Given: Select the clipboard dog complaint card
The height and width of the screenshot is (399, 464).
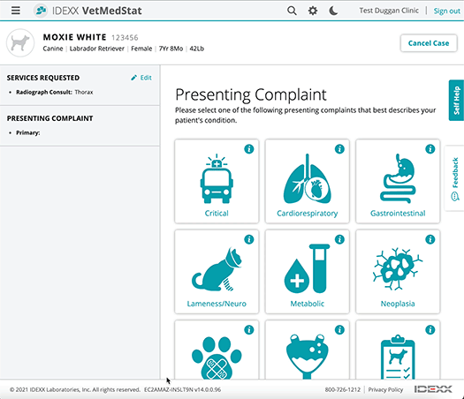Looking at the screenshot, I should pyautogui.click(x=398, y=350).
